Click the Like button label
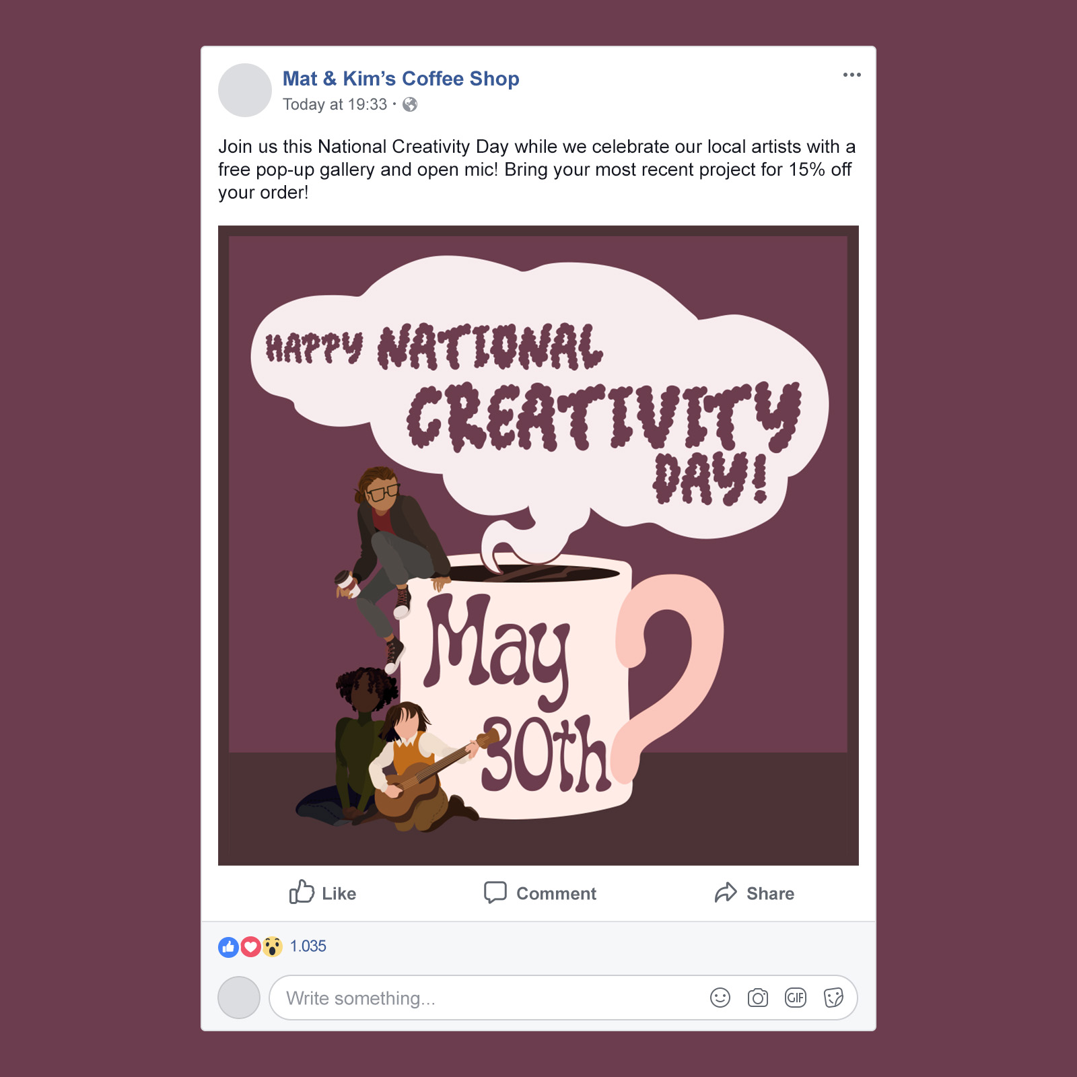This screenshot has width=1077, height=1077. pyautogui.click(x=339, y=894)
